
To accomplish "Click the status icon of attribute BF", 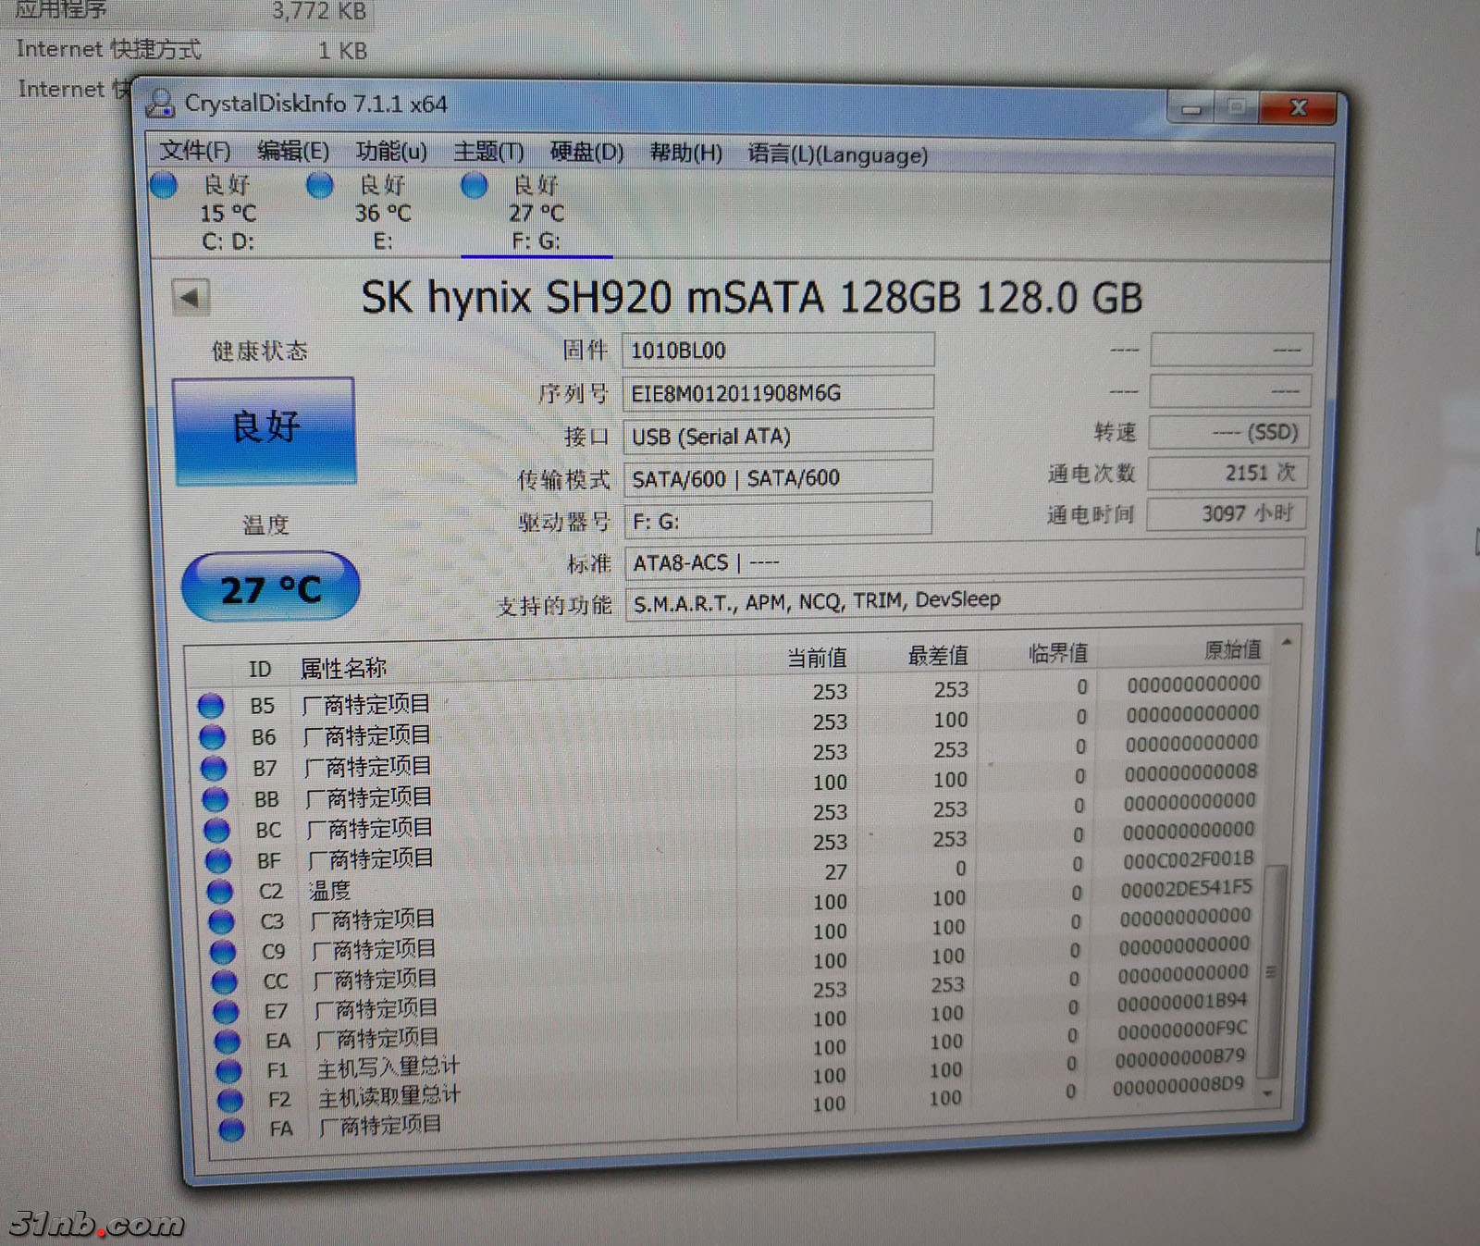I will [x=218, y=861].
